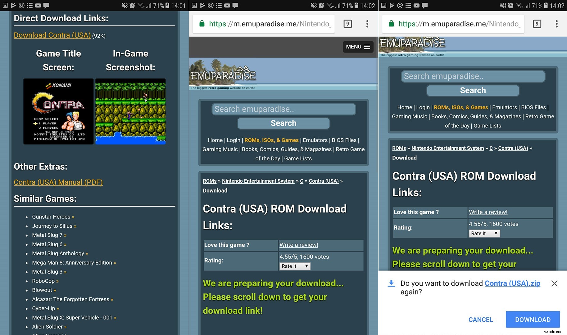This screenshot has height=335, width=567.
Task: Tap the Contra game title screen thumbnail
Action: (x=58, y=112)
